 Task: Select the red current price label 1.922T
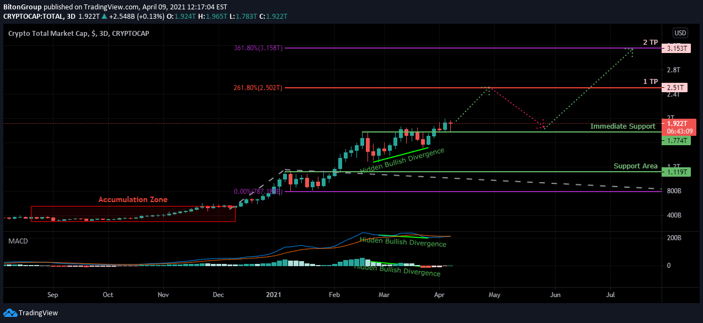[x=678, y=123]
